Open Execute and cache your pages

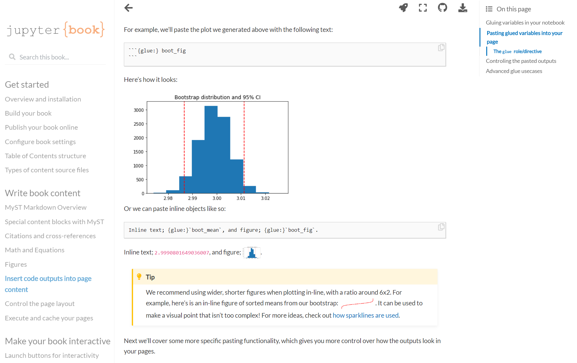49,318
